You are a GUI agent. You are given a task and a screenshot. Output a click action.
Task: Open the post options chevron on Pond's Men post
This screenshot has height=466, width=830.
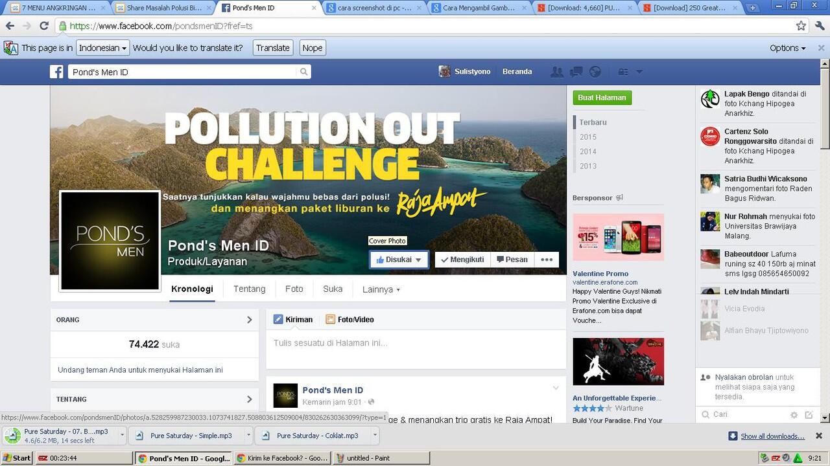(556, 388)
